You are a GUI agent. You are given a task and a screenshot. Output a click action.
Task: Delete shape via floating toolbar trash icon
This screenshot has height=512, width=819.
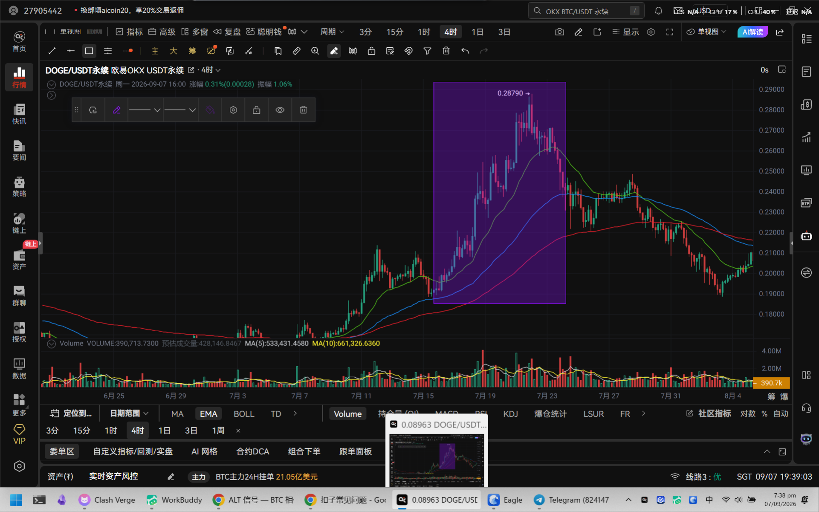pyautogui.click(x=303, y=110)
